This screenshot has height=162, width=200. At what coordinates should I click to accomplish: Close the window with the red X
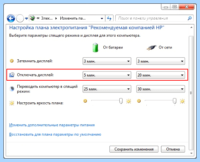tap(186, 7)
